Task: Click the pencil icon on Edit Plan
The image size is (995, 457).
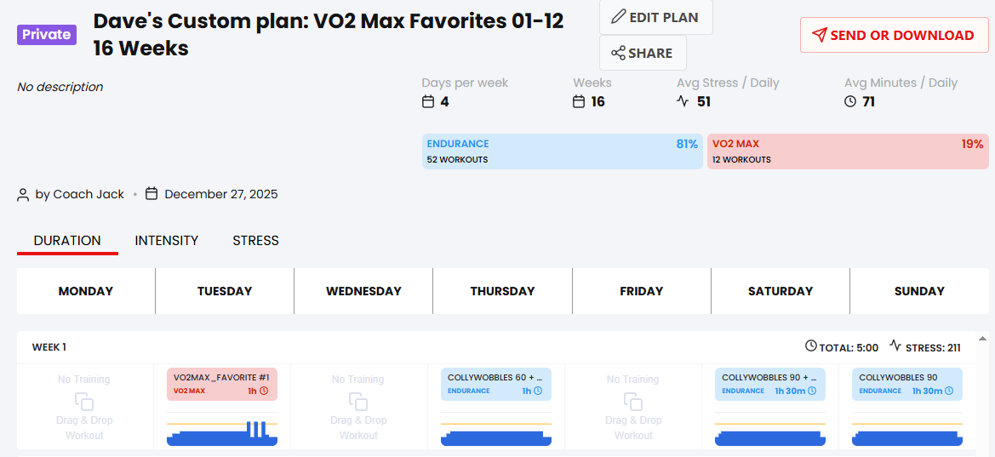Action: pos(619,17)
